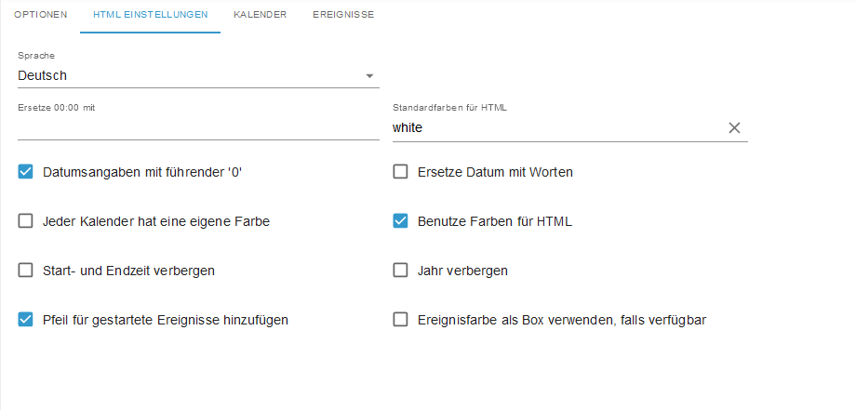Enable Ereignisfarbe als Box verwenden checkbox
The width and height of the screenshot is (856, 410).
(x=401, y=320)
